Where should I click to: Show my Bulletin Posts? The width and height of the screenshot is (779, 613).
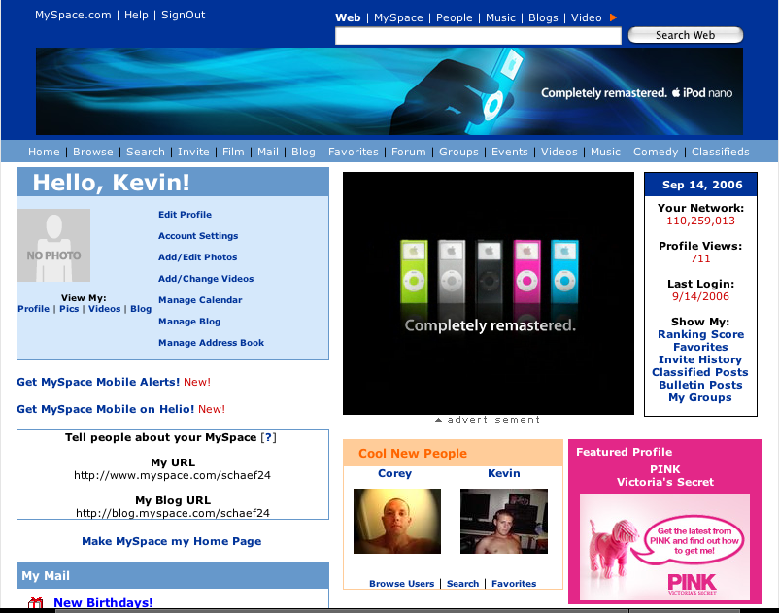pyautogui.click(x=700, y=385)
